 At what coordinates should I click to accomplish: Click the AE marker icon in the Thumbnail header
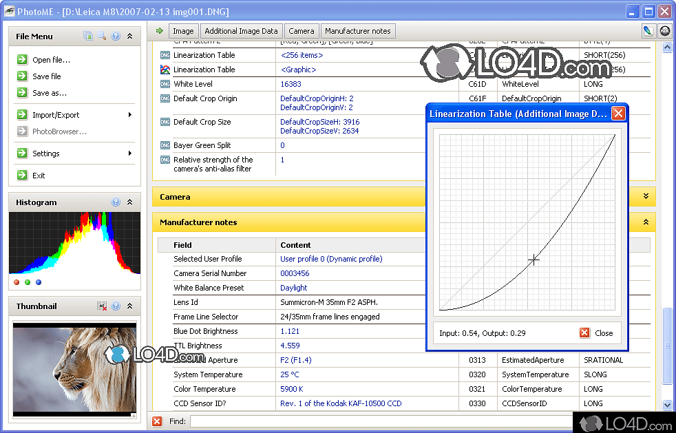coord(102,306)
